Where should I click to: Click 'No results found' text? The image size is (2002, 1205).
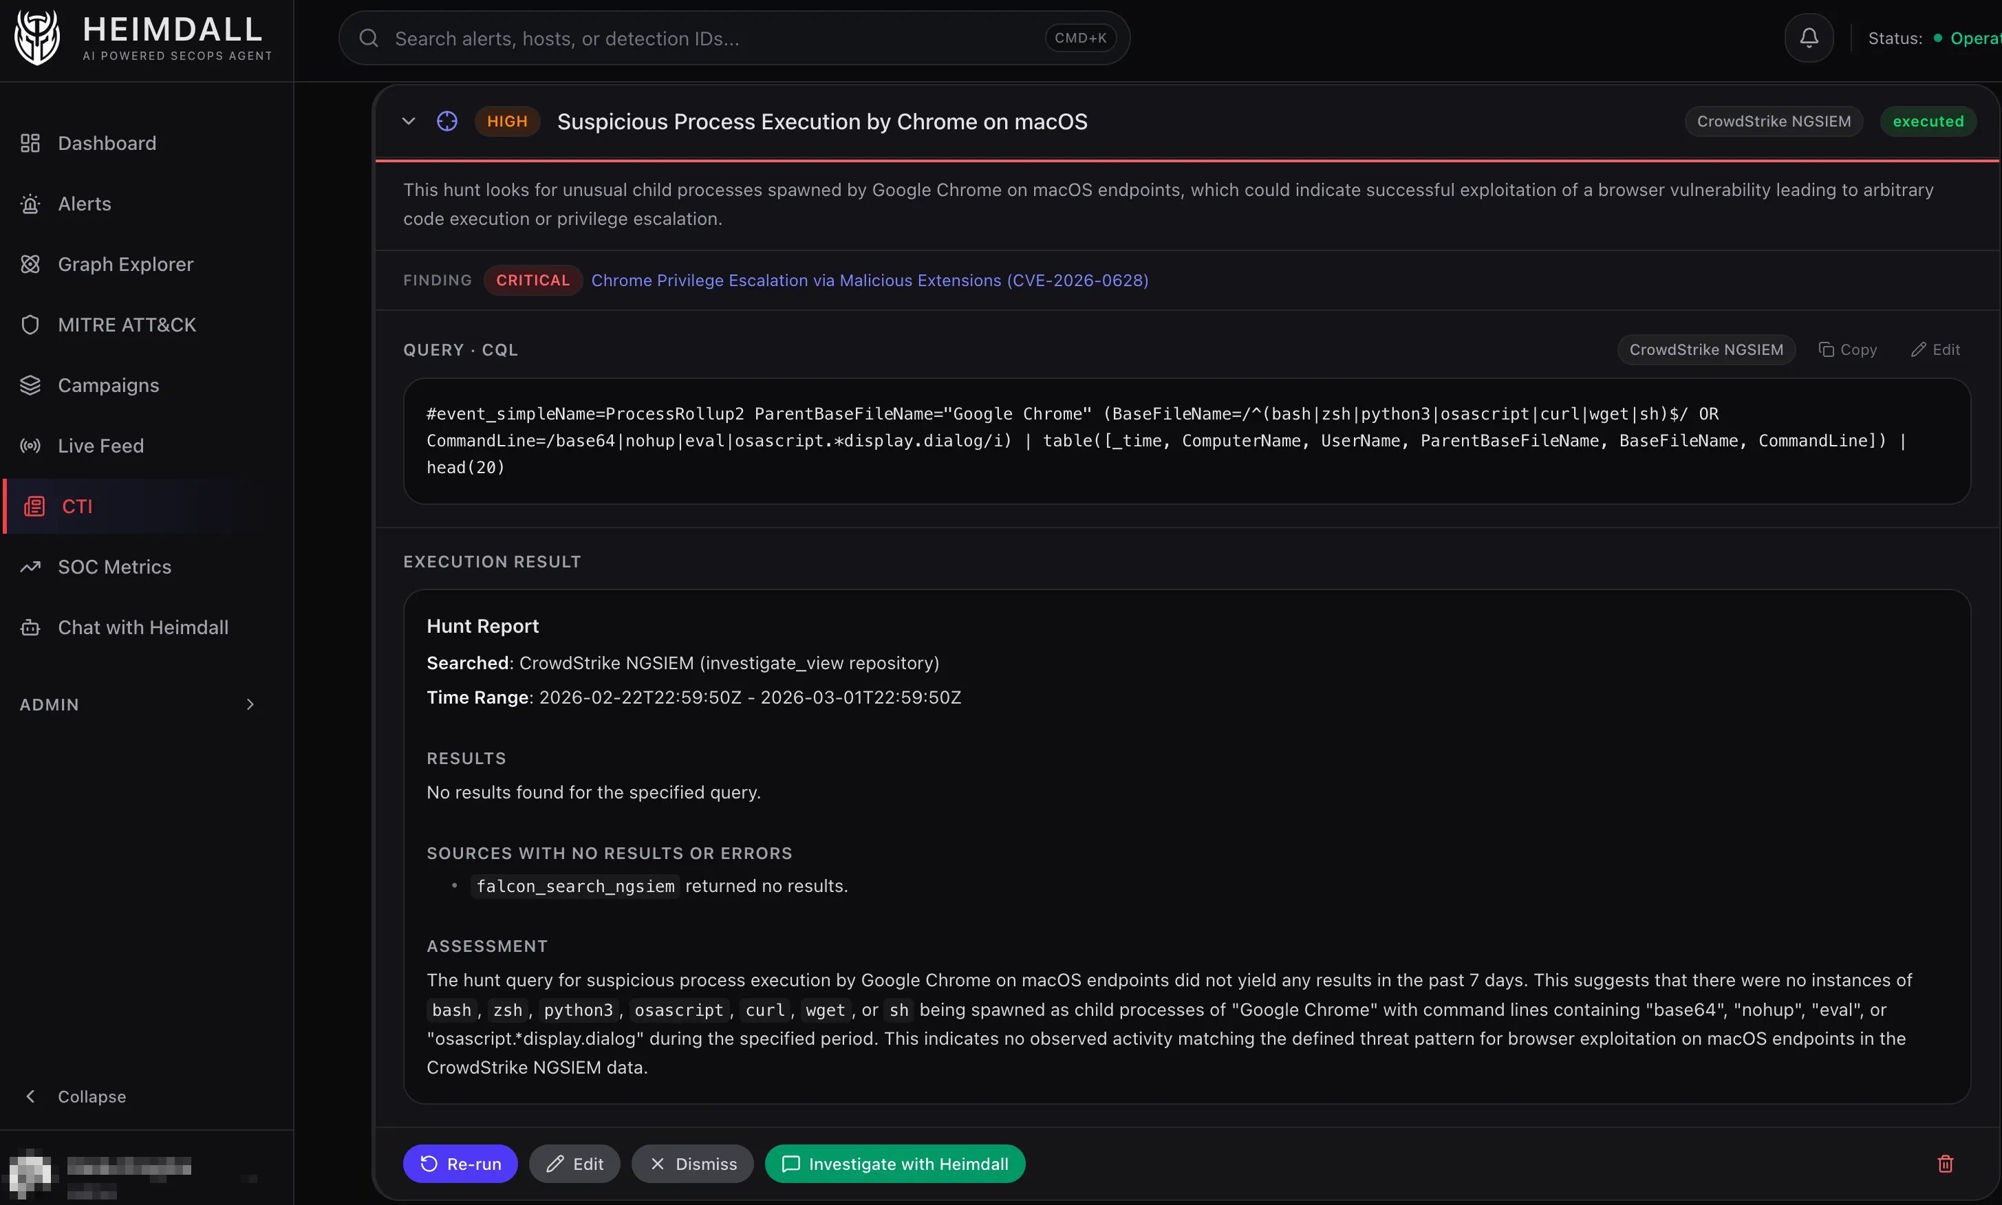point(593,792)
